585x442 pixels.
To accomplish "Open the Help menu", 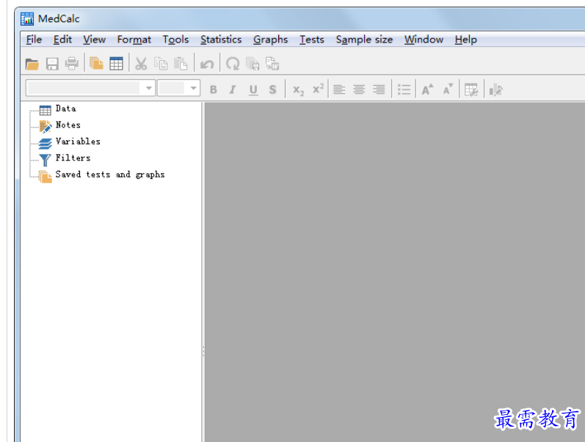I will point(465,40).
